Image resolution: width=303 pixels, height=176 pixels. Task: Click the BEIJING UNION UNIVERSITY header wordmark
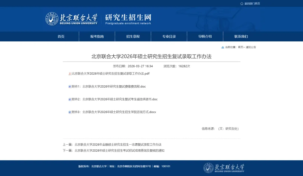point(79,23)
